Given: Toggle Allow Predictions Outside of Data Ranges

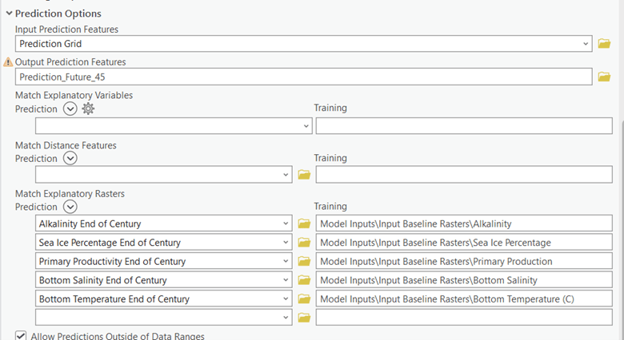Looking at the screenshot, I should [20, 336].
